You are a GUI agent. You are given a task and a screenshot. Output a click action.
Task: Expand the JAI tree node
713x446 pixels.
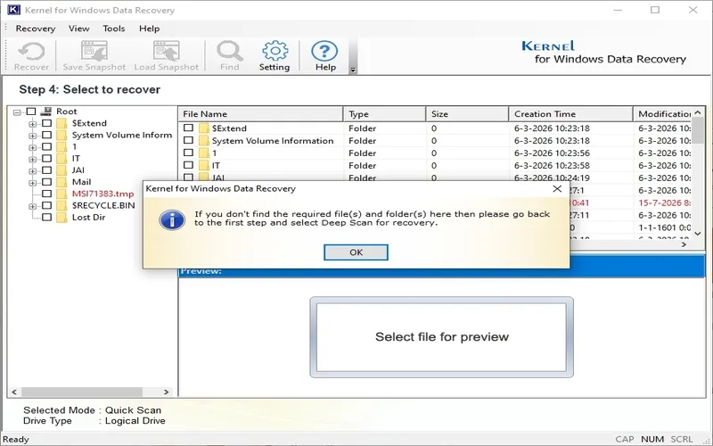coord(32,171)
